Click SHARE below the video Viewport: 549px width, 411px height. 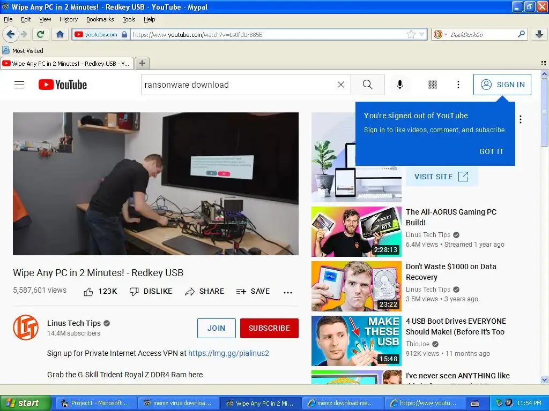(204, 292)
